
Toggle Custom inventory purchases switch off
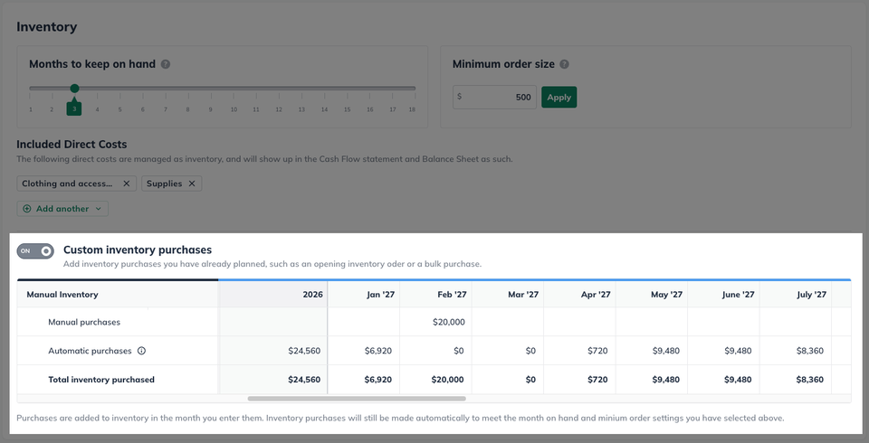[x=35, y=250]
